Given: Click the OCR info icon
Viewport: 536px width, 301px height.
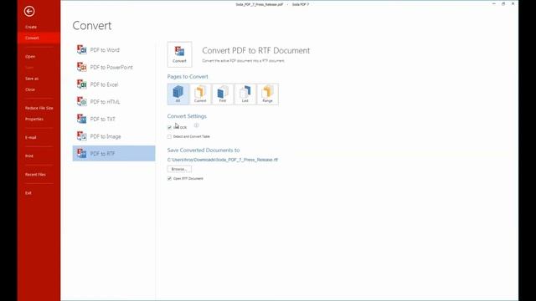Looking at the screenshot, I should tap(196, 125).
